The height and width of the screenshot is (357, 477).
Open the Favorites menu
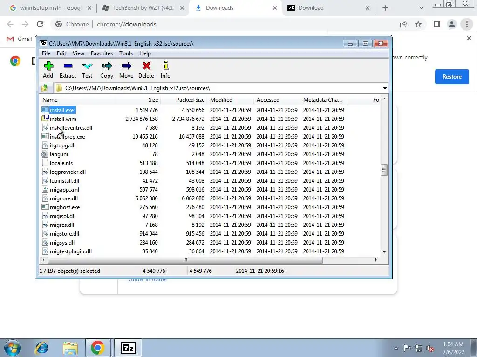coord(102,53)
